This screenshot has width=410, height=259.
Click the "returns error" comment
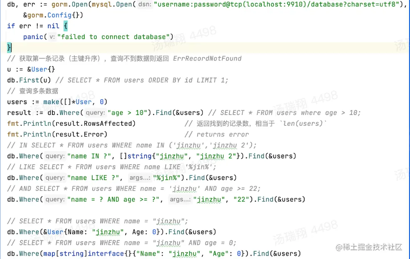pos(217,134)
